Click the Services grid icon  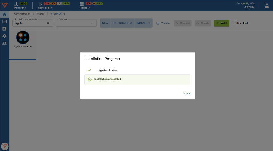[x=40, y=4]
